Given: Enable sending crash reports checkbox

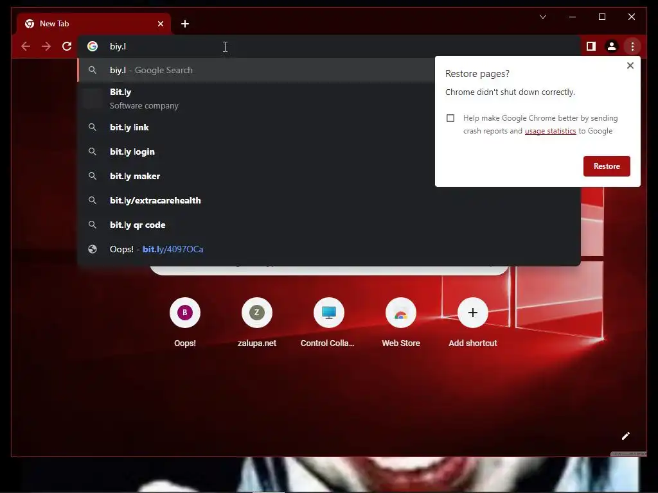Looking at the screenshot, I should (x=450, y=118).
